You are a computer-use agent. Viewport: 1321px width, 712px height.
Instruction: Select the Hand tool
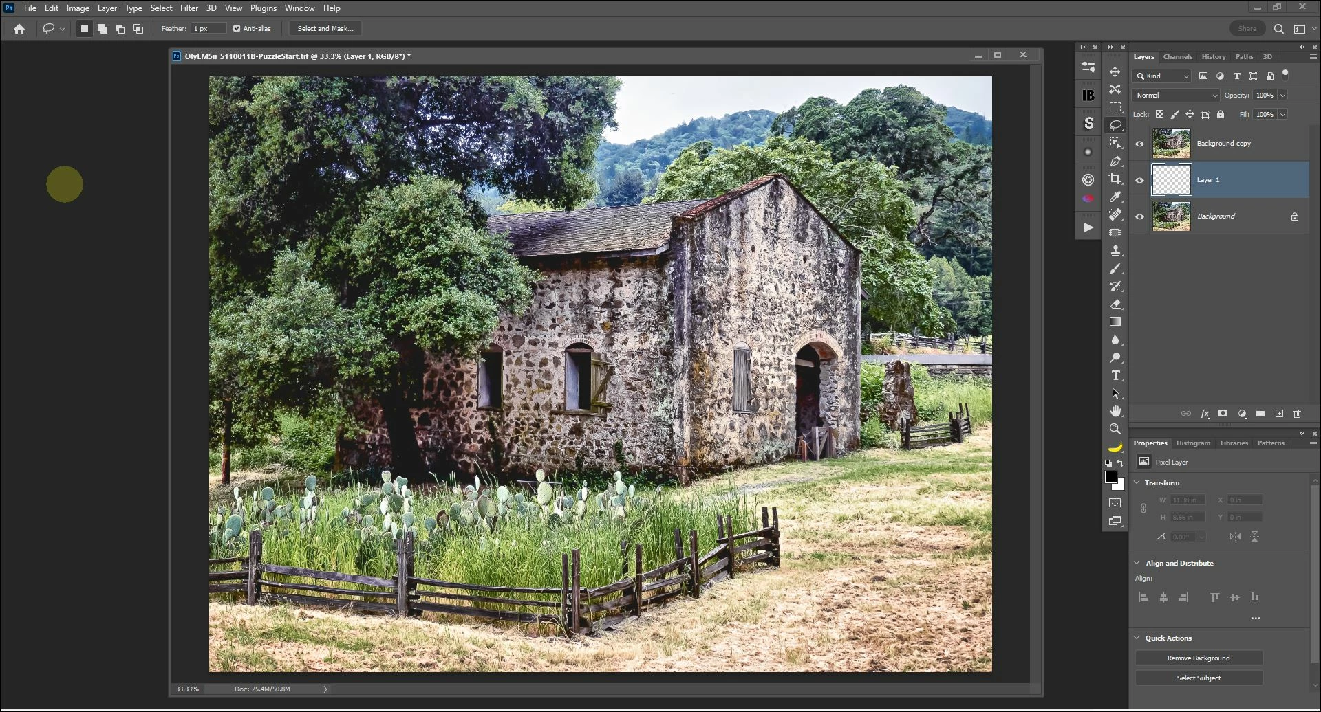click(1115, 411)
